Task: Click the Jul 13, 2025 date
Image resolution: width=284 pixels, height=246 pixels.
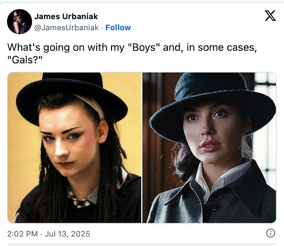Action: (67, 234)
